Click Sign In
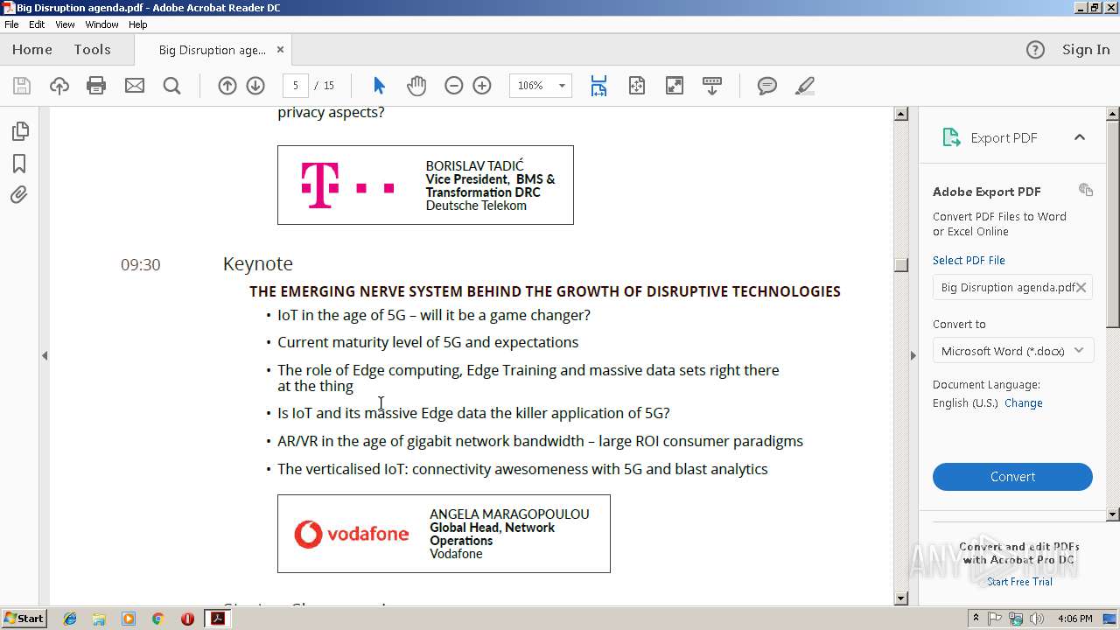 coord(1086,50)
